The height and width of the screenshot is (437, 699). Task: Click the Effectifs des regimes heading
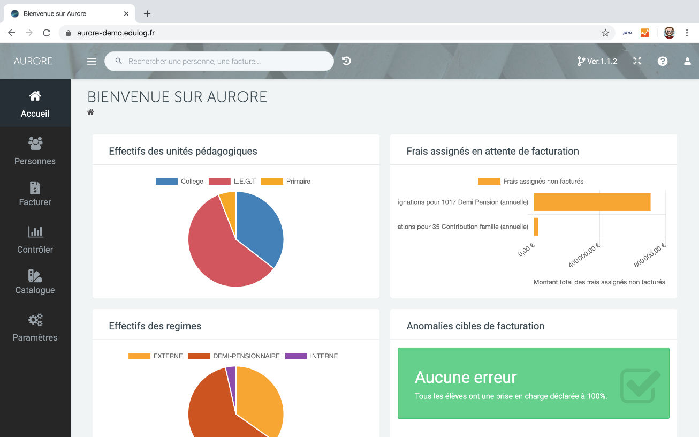(x=155, y=326)
